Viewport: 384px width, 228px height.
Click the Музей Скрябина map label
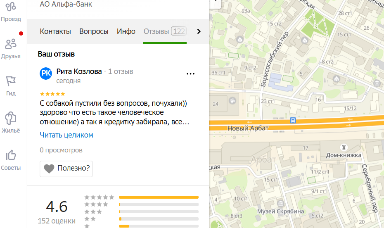(x=280, y=211)
